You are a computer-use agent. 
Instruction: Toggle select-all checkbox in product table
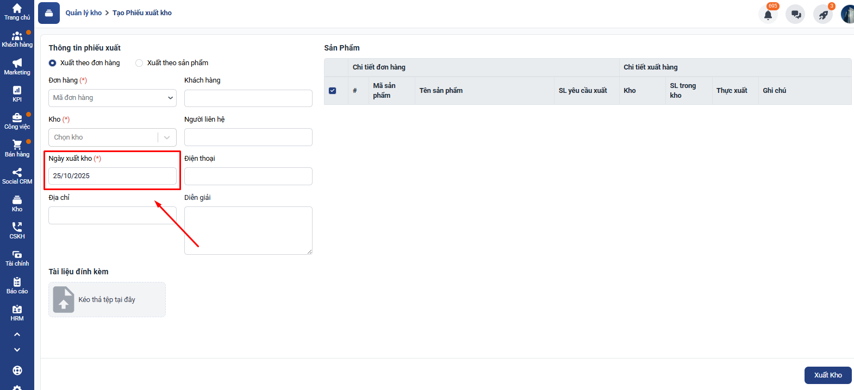333,91
